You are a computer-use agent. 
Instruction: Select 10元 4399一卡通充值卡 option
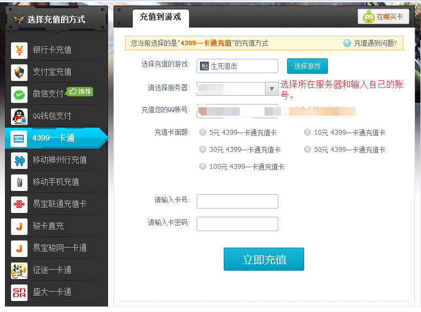(307, 132)
